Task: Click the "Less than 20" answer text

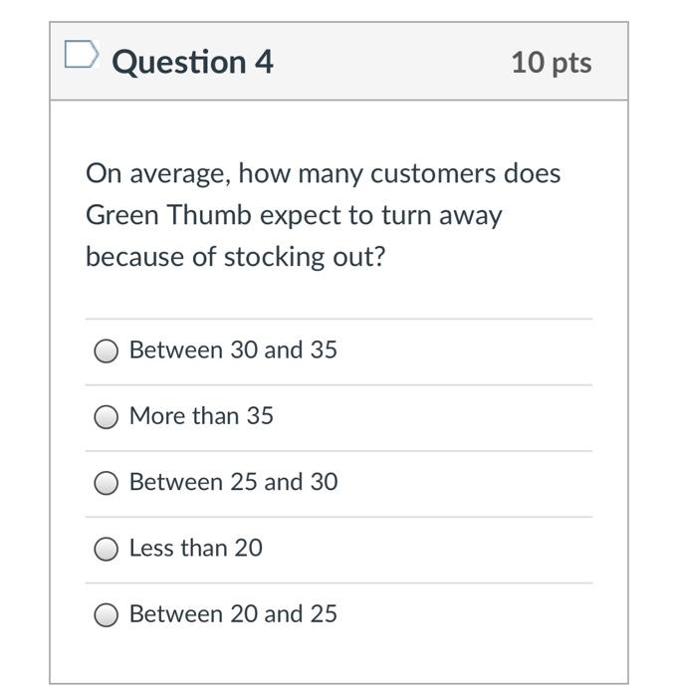Action: click(x=196, y=548)
